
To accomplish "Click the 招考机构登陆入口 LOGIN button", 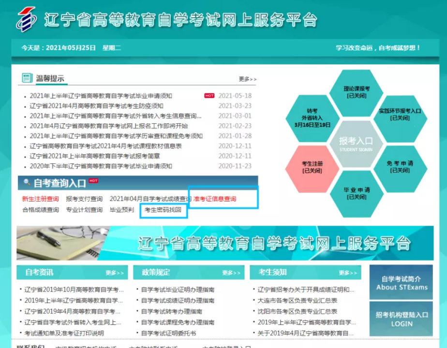I will pos(401,319).
